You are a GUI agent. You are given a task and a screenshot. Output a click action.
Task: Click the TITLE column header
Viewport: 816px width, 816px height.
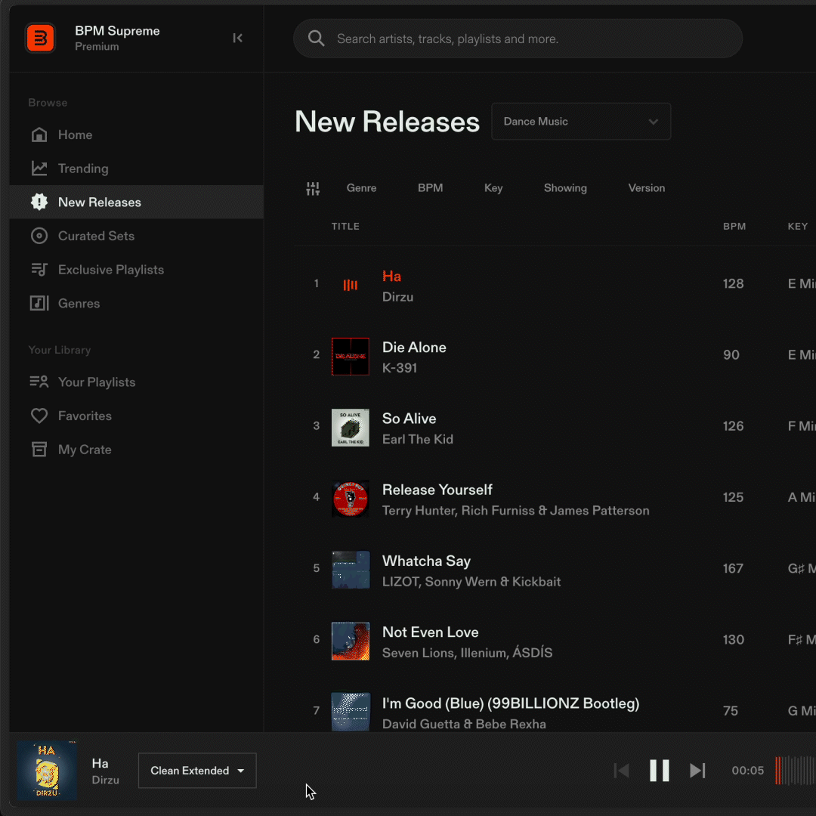click(x=345, y=227)
